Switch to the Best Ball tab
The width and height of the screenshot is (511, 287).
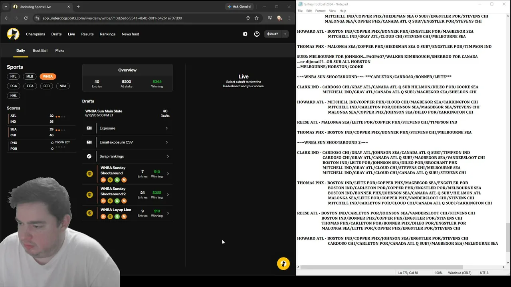[x=40, y=51]
